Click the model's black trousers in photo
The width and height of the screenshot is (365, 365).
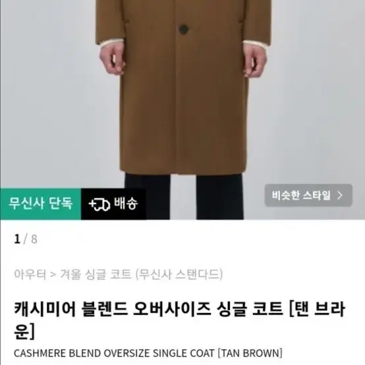tap(184, 197)
